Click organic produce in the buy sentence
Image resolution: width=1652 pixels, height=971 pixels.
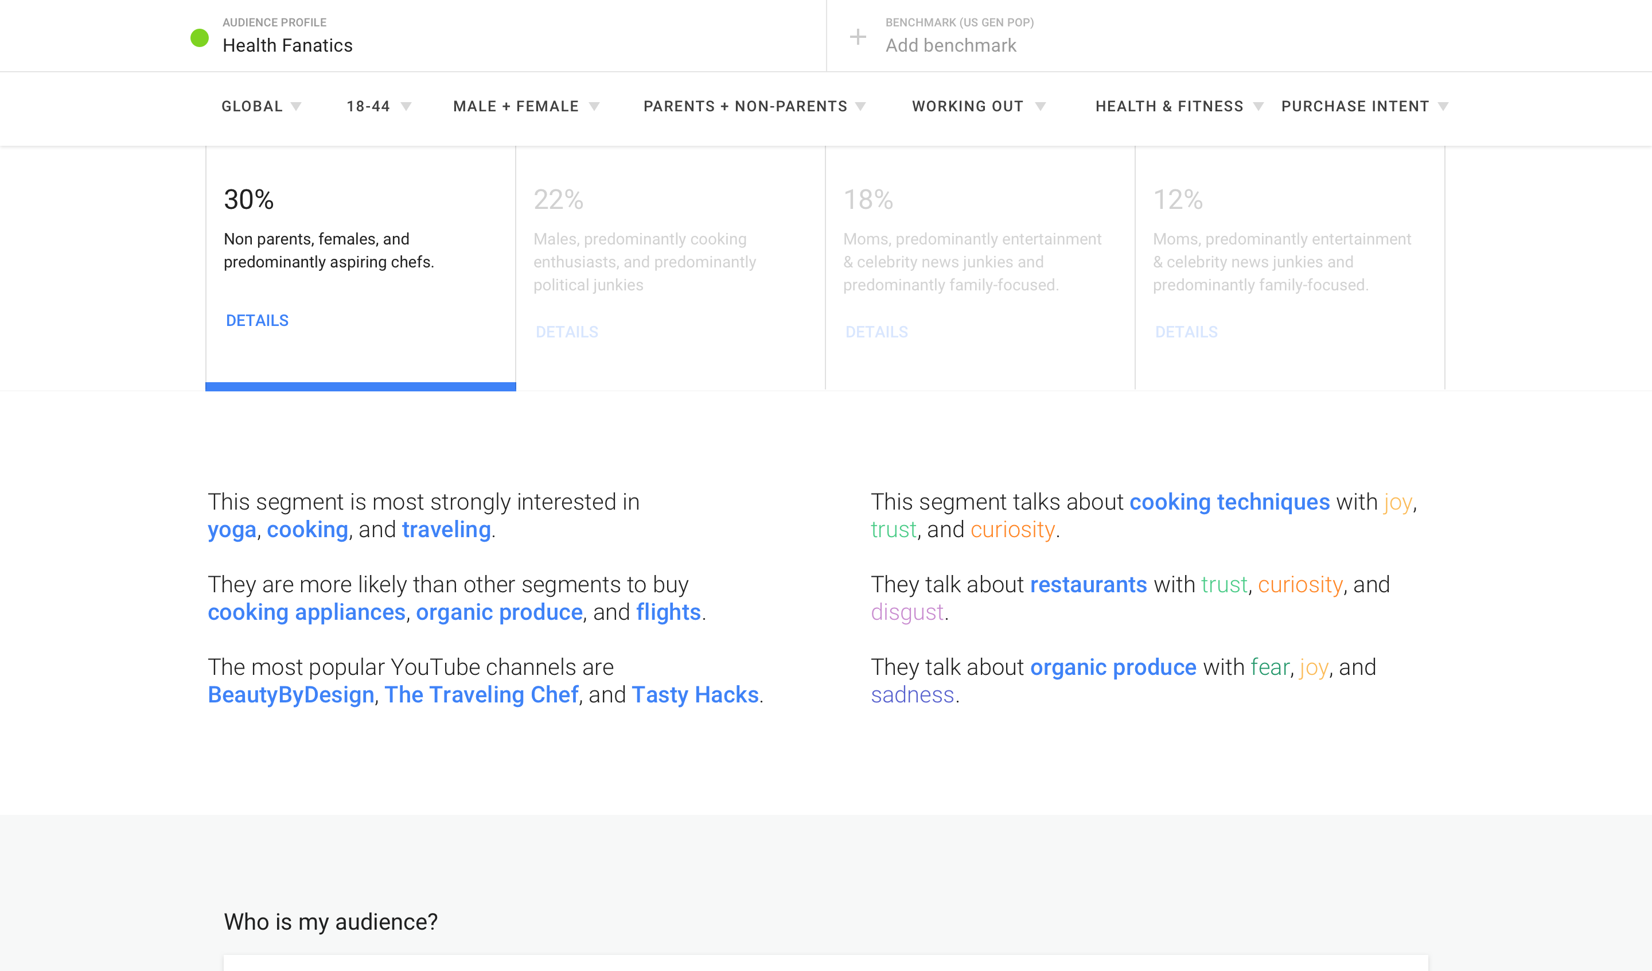coord(499,613)
